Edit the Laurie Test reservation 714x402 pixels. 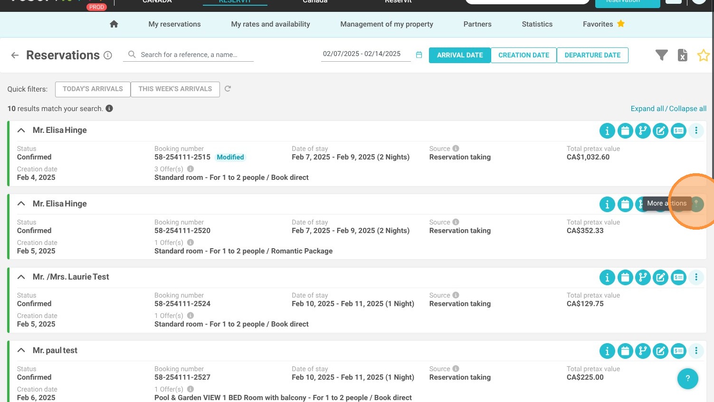pos(660,277)
